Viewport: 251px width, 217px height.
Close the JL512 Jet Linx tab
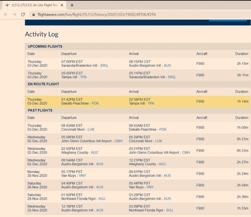click(x=62, y=5)
